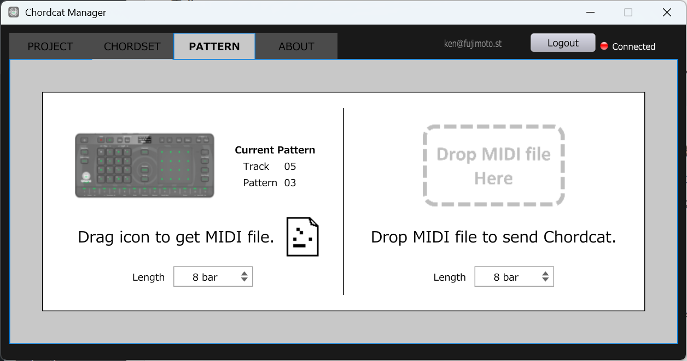Click the red connection status indicator

click(604, 46)
